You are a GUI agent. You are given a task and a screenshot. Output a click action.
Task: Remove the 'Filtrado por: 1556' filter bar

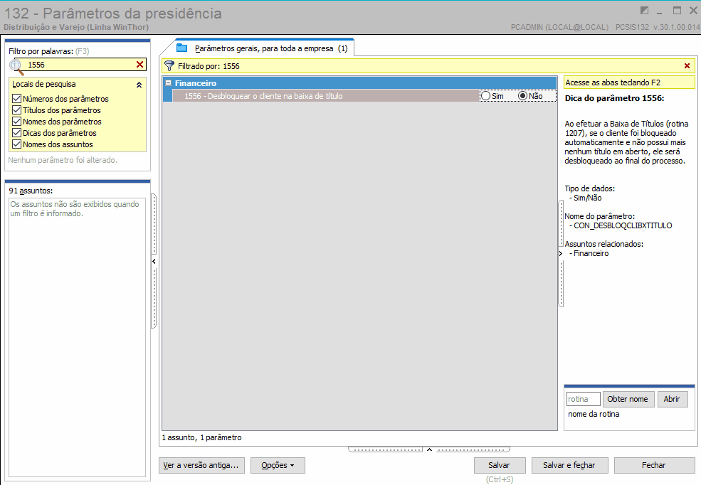coord(687,66)
